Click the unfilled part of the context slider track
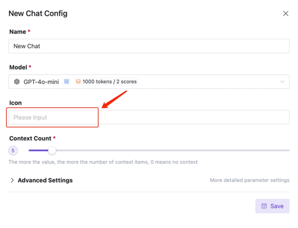The image size is (298, 228). pyautogui.click(x=173, y=150)
